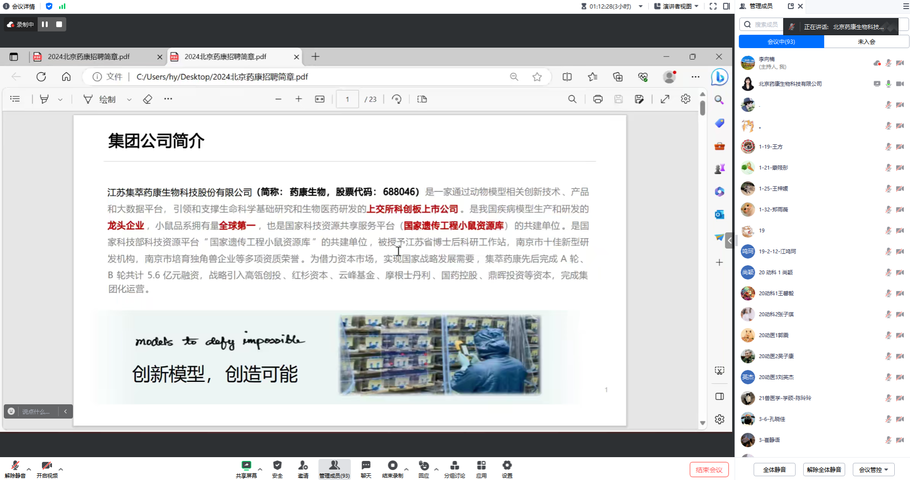Select the eraser tool in PDF toolbar
This screenshot has width=910, height=480.
pyautogui.click(x=148, y=99)
